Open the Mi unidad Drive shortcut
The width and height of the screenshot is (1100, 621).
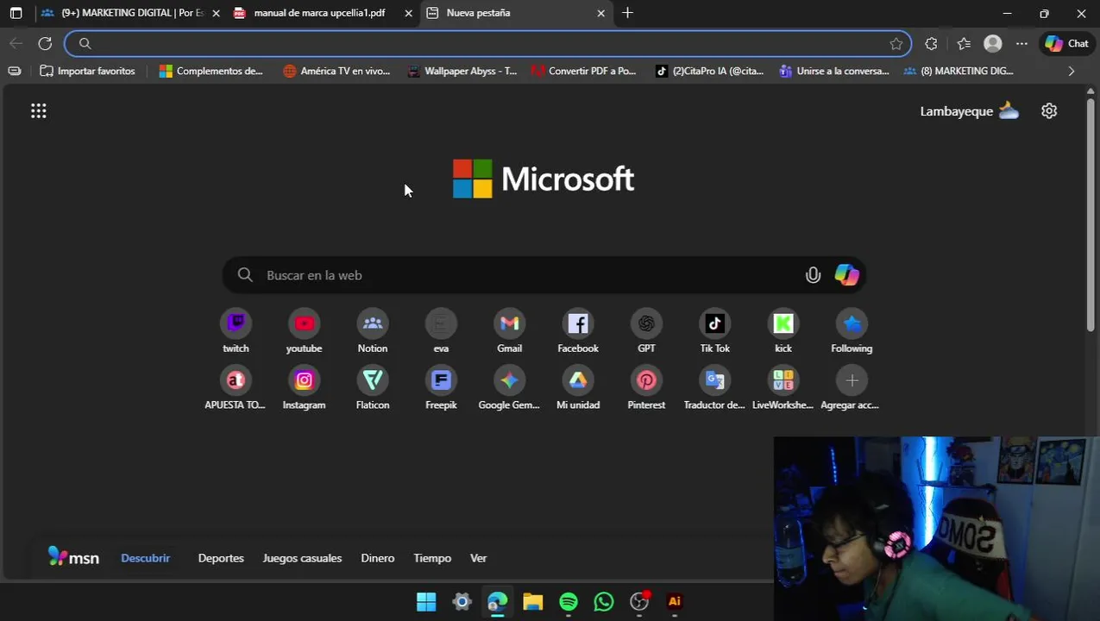point(578,388)
